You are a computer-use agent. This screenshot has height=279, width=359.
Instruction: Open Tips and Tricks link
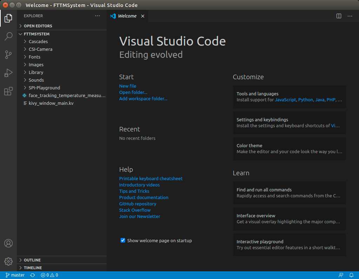134,191
